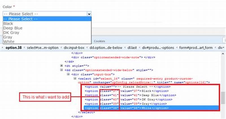The image size is (226, 119).
Task: Click the closing </select> tag line
Action: pyautogui.click(x=86, y=113)
